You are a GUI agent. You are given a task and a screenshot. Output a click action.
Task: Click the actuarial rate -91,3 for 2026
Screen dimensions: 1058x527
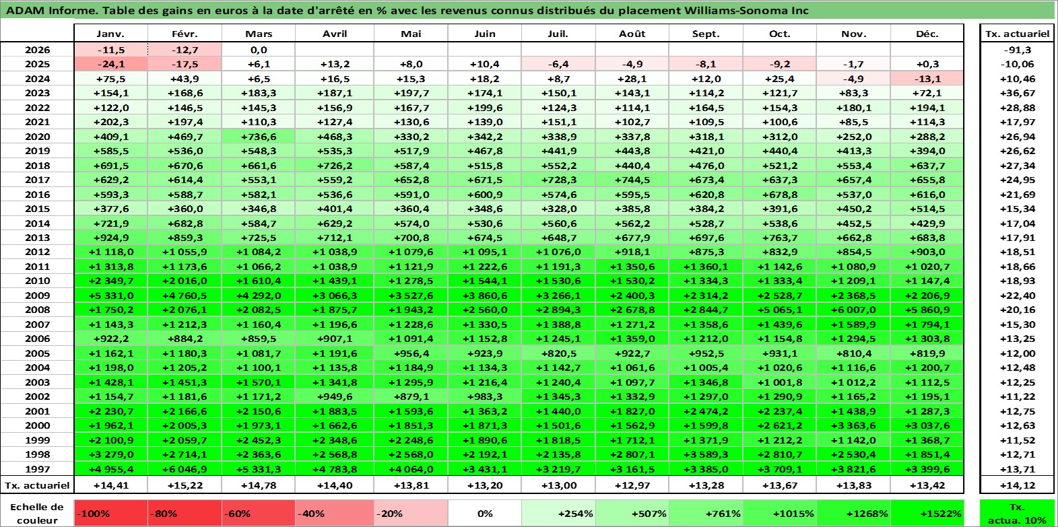(1017, 50)
